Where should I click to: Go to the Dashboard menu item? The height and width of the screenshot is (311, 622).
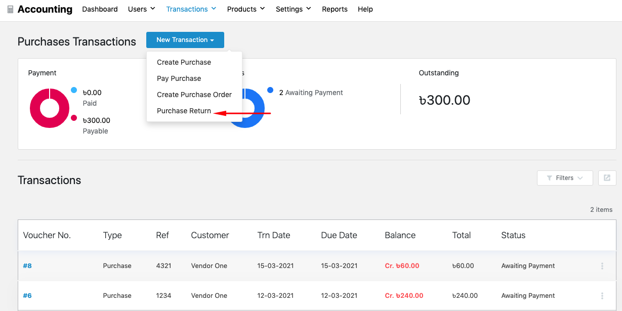pos(100,9)
